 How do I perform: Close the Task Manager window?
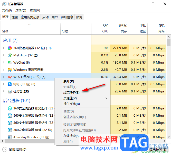(165, 4)
